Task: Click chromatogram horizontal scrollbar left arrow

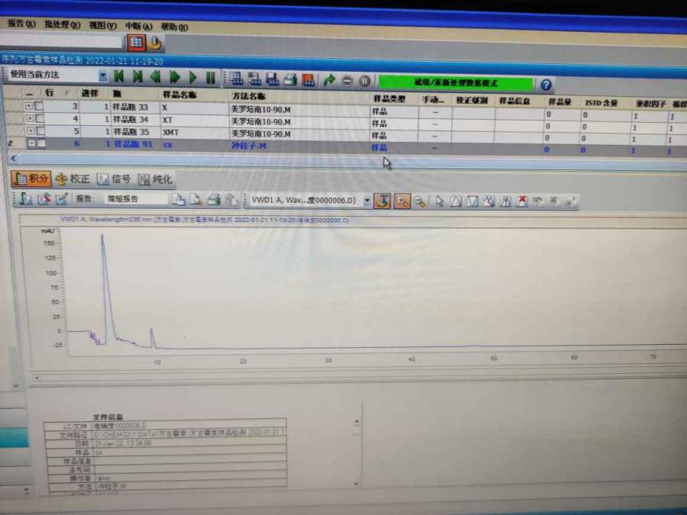Action: 37,378
